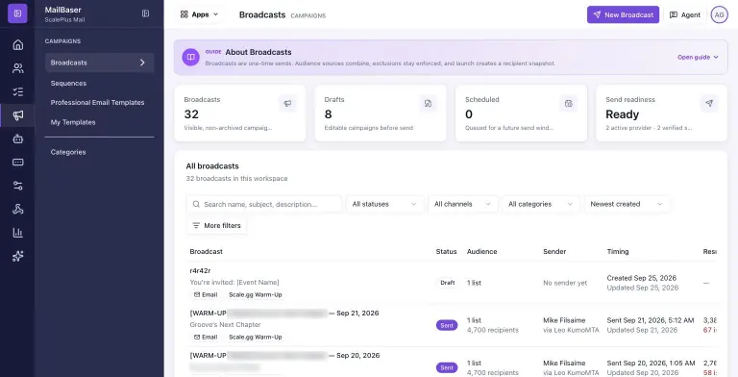Open the r4r42r broadcast
Image resolution: width=738 pixels, height=377 pixels.
pos(200,270)
